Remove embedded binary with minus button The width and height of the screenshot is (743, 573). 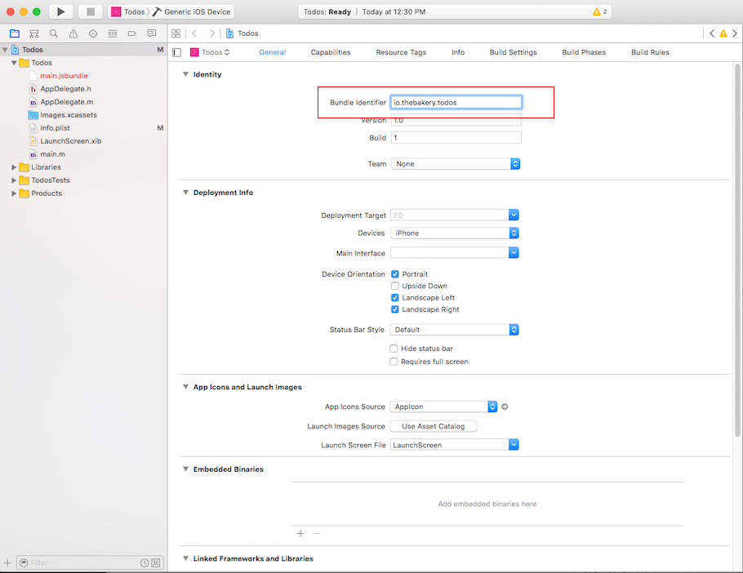click(x=317, y=534)
